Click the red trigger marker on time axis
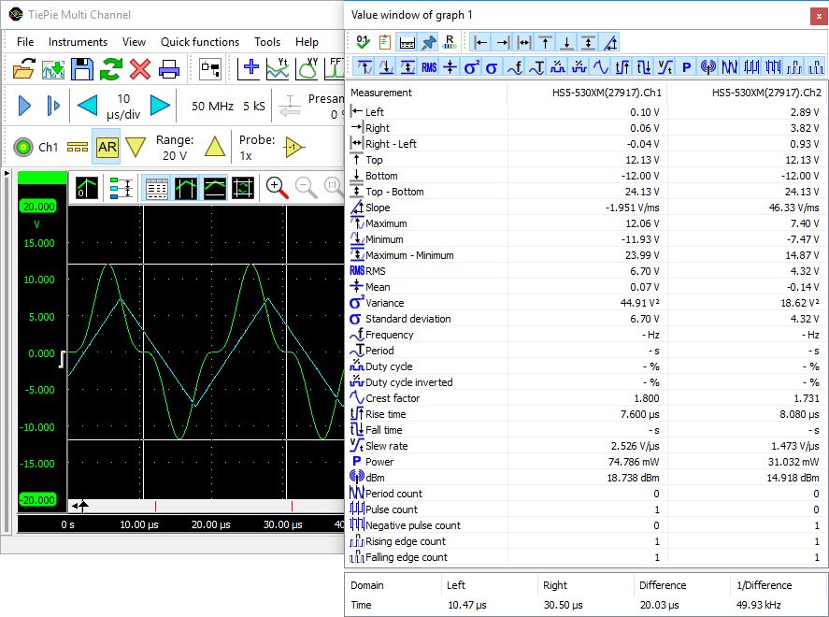This screenshot has width=829, height=617. [x=155, y=506]
